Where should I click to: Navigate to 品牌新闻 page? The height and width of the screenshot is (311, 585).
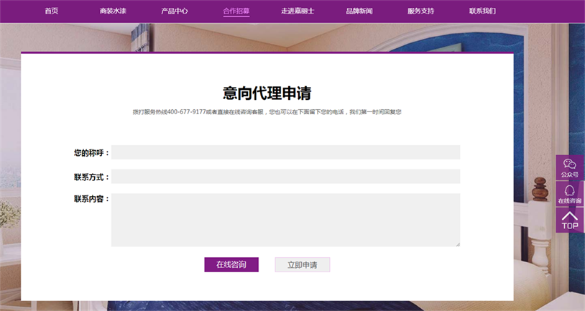359,11
